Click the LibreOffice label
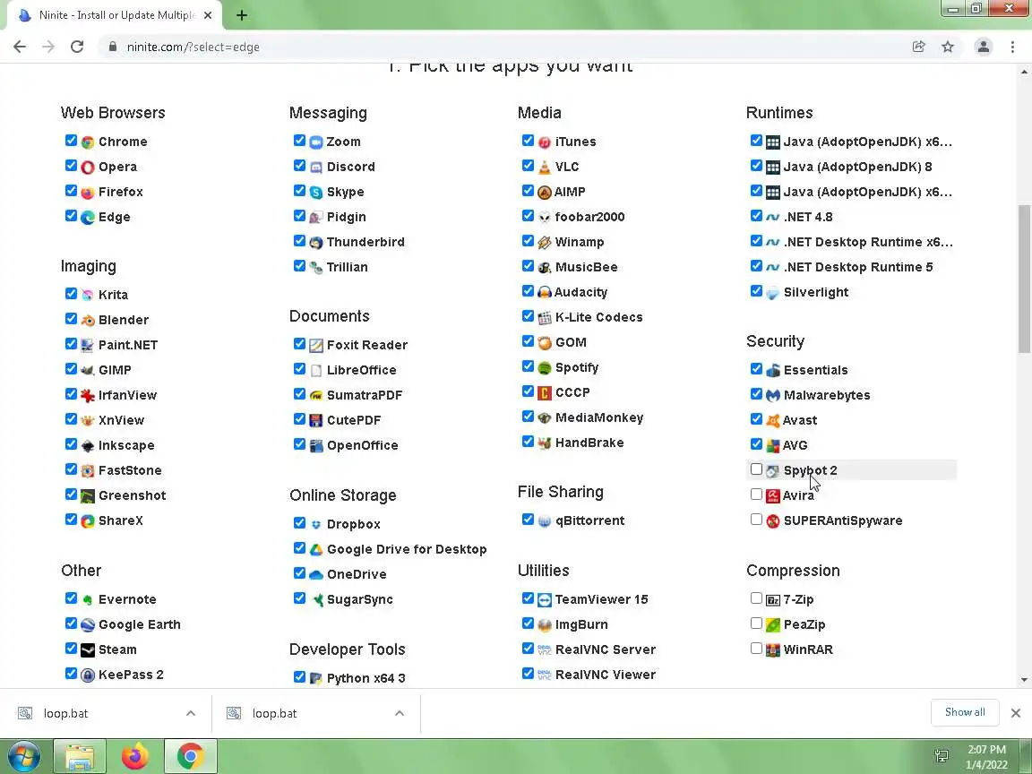 361,371
